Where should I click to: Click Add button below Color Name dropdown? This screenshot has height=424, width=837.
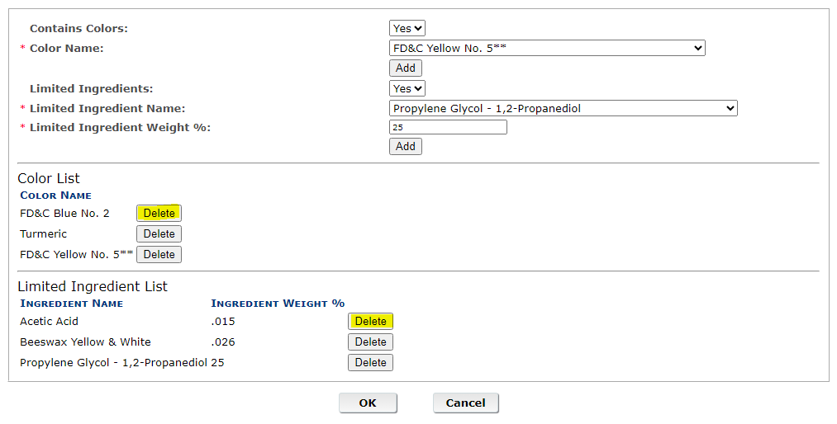point(405,68)
